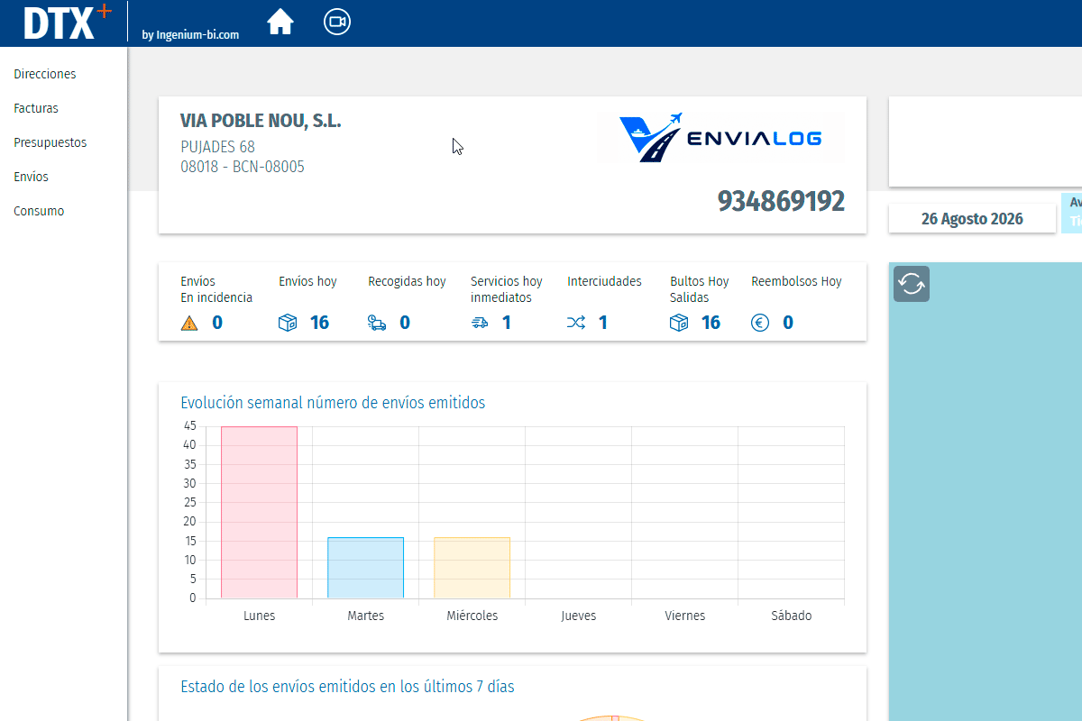The width and height of the screenshot is (1082, 721).
Task: Open Direcciones in the sidebar
Action: click(45, 74)
